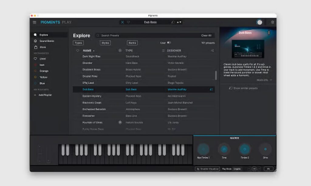Screen dimensions: 311x186
Task: Click the Explore sidebar icon
Action: [x=35, y=35]
